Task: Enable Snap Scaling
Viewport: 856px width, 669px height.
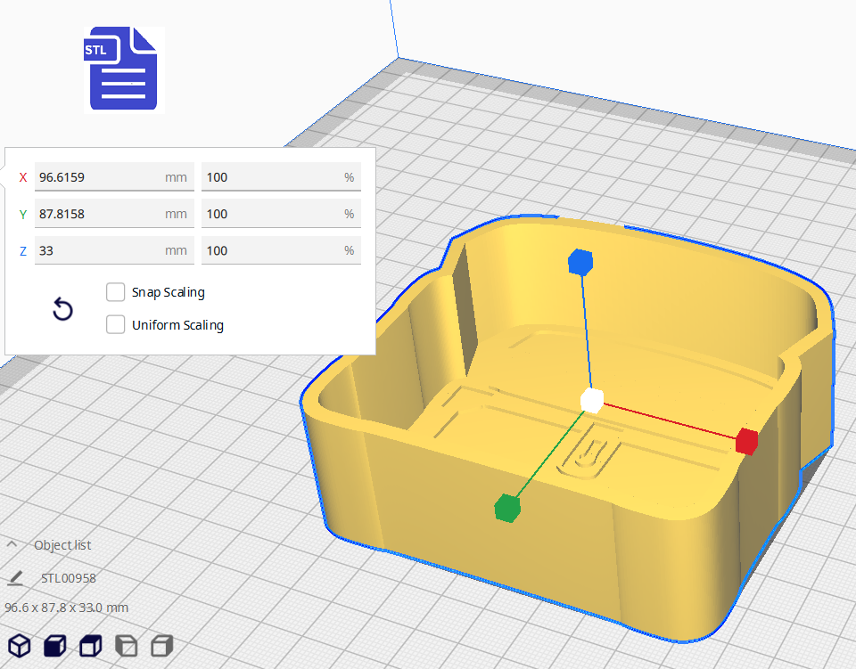Action: point(115,291)
